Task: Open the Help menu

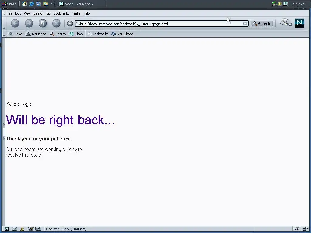Action: point(87,13)
